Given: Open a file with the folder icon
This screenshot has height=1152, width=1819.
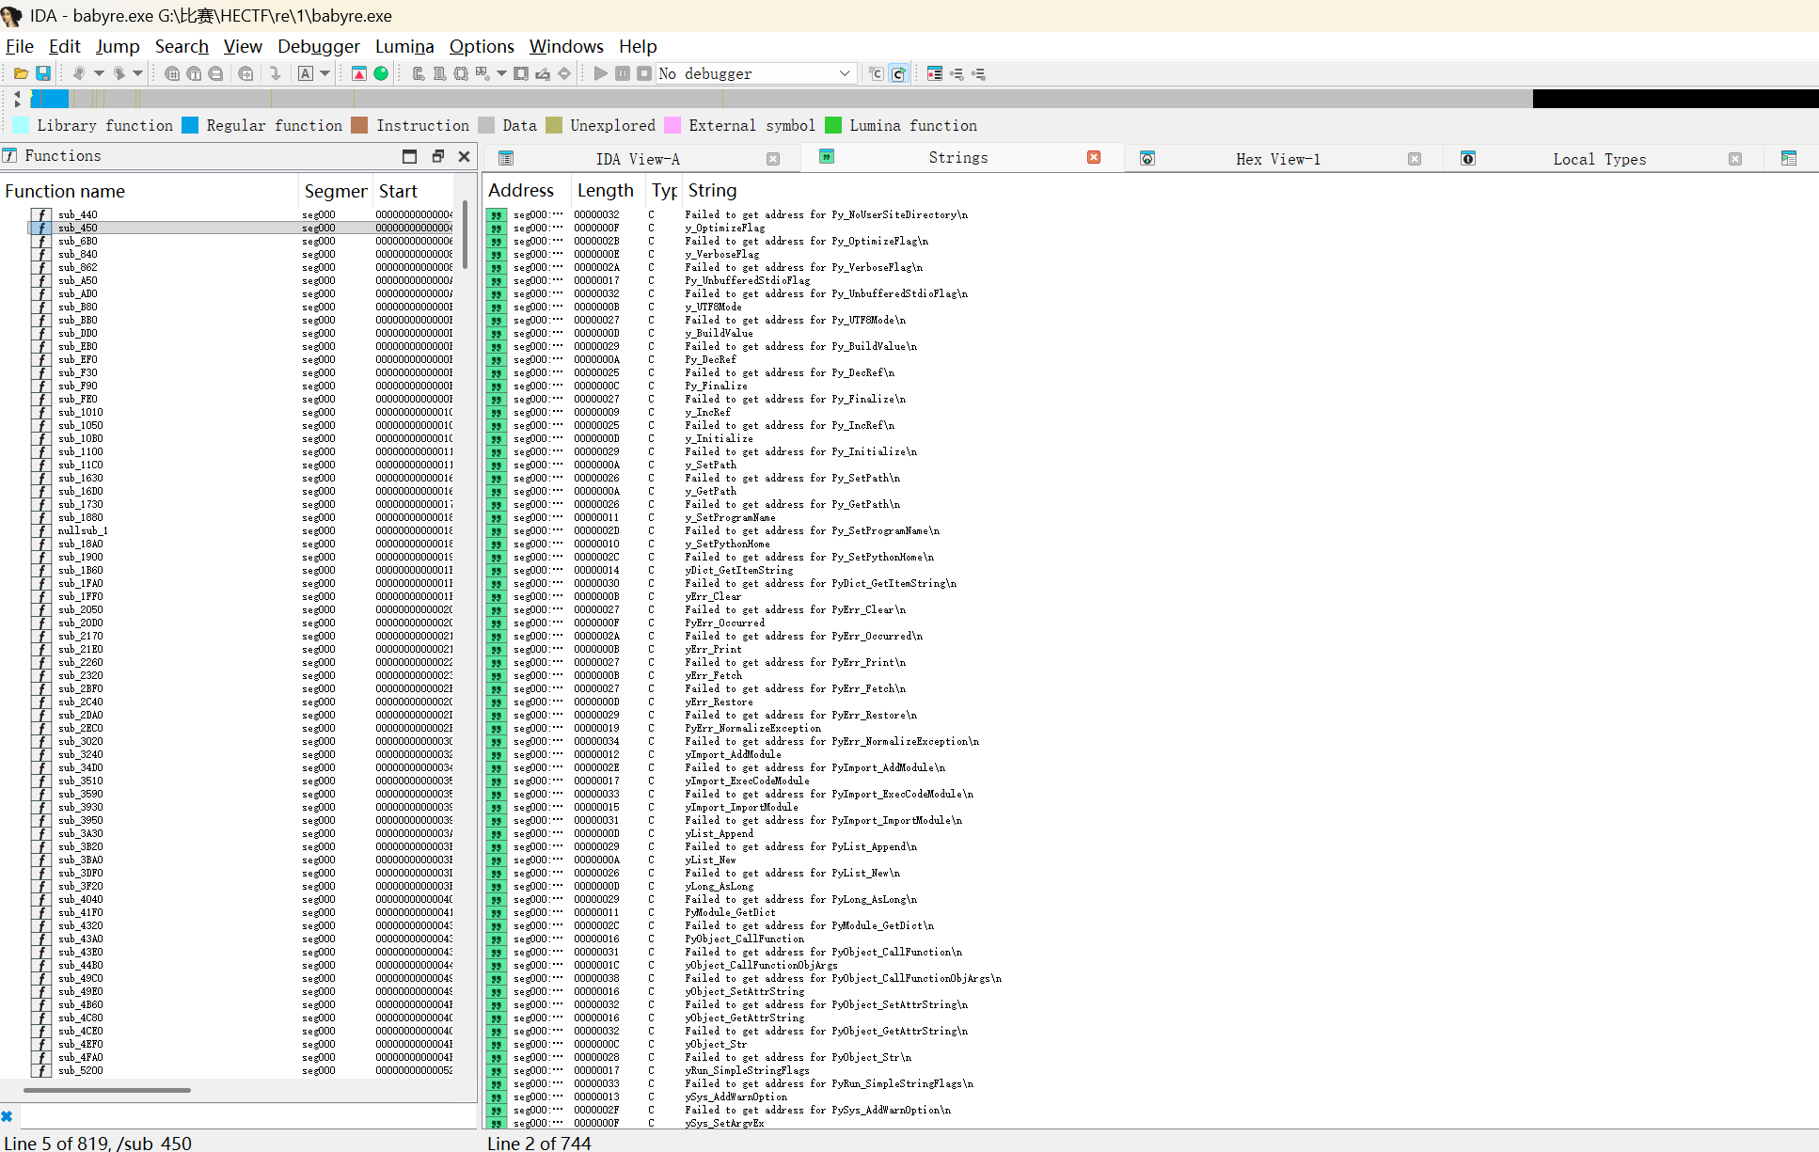Looking at the screenshot, I should click(x=20, y=73).
